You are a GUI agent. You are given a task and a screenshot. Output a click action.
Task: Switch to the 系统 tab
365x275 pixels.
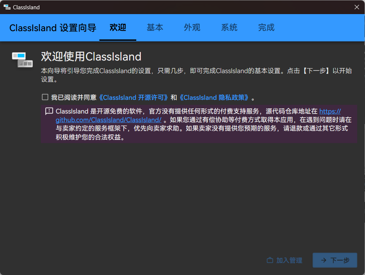click(229, 27)
